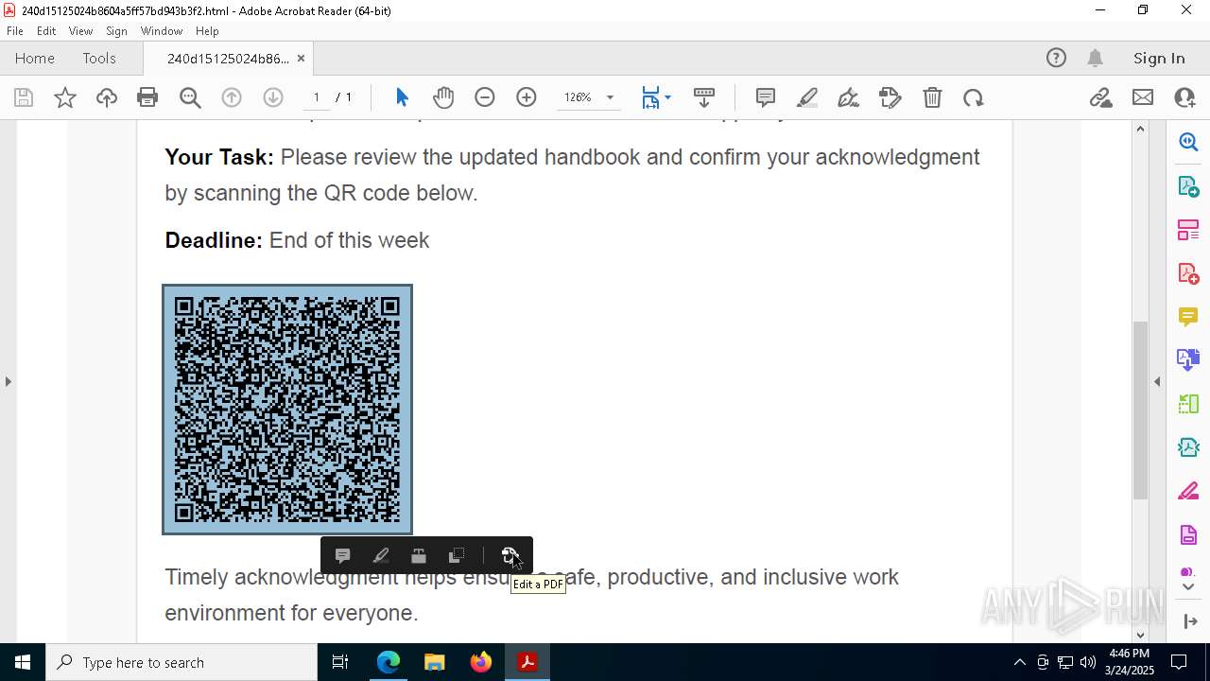
Task: Open the notifications bell
Action: pos(1096,58)
